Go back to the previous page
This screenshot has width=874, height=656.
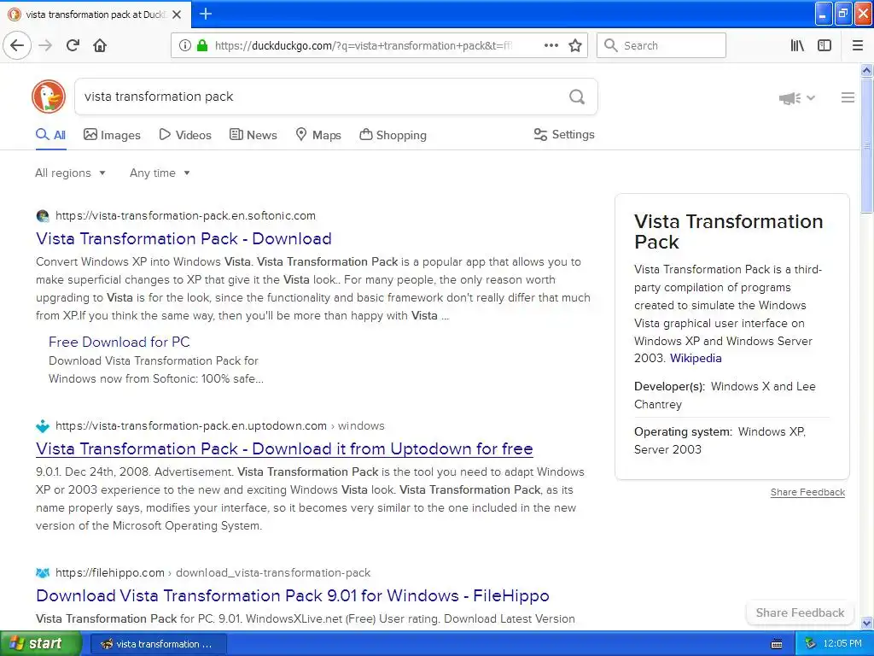[17, 45]
